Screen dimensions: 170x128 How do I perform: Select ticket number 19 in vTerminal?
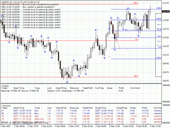[x=2, y=116]
